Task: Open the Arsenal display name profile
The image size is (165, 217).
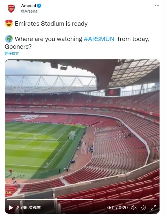Action: [x=29, y=6]
